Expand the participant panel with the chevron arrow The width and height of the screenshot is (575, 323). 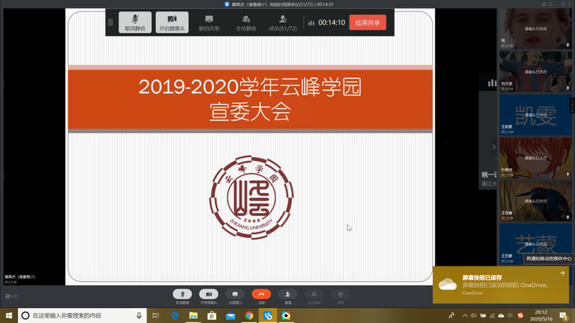pos(494,147)
